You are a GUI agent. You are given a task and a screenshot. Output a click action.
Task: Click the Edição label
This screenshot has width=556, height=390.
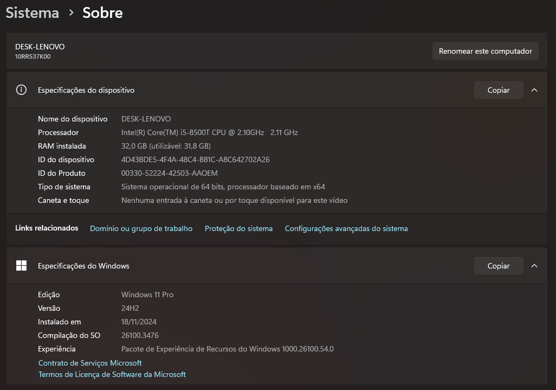click(49, 295)
